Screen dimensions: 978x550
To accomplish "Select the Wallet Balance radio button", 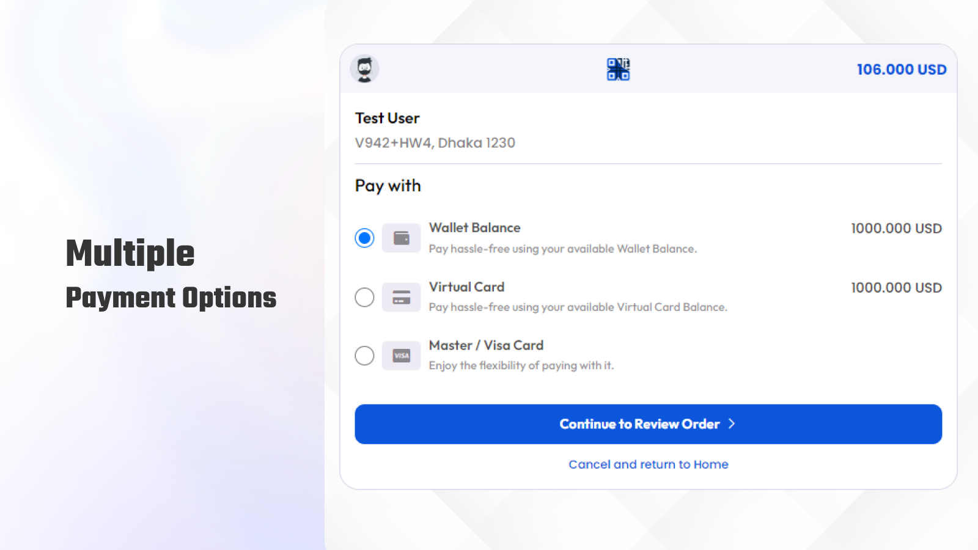I will coord(364,238).
